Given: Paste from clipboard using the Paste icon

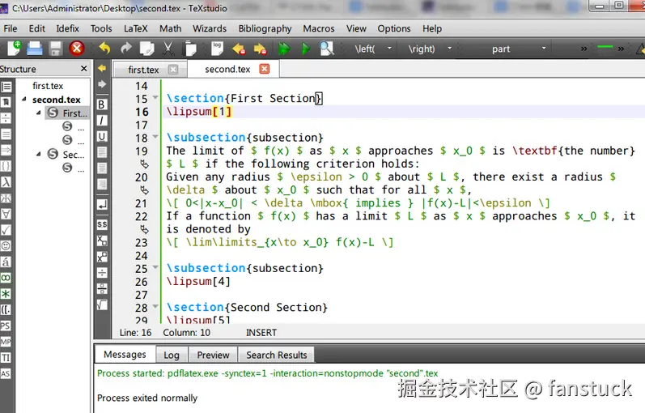Looking at the screenshot, I should [190, 49].
